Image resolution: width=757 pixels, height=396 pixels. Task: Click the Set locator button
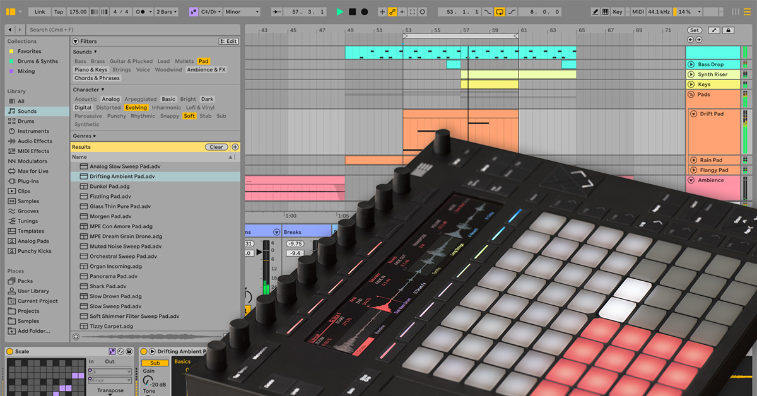694,30
